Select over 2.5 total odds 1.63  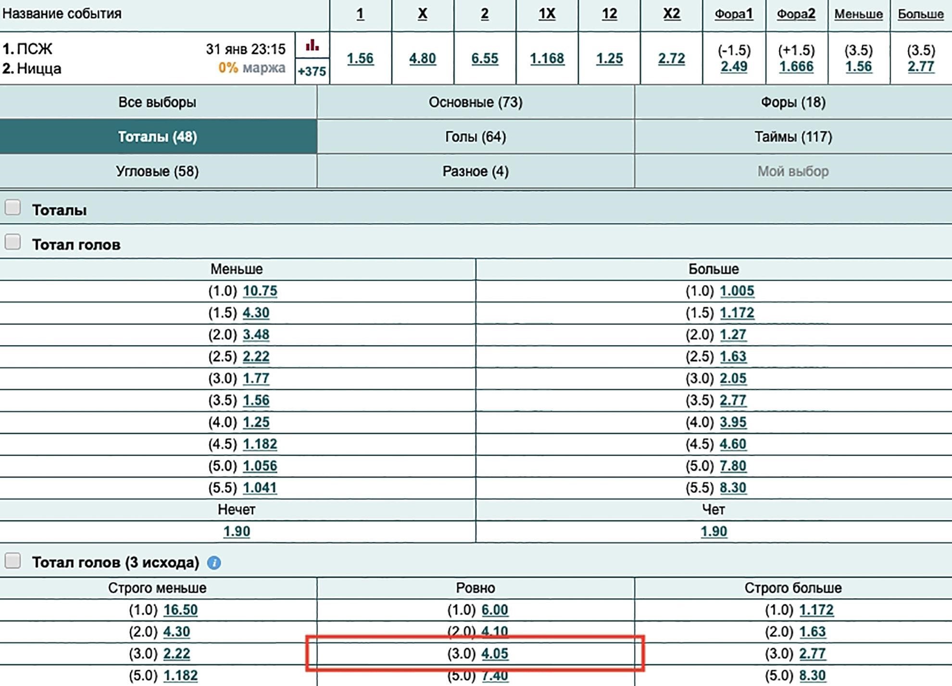coord(733,357)
